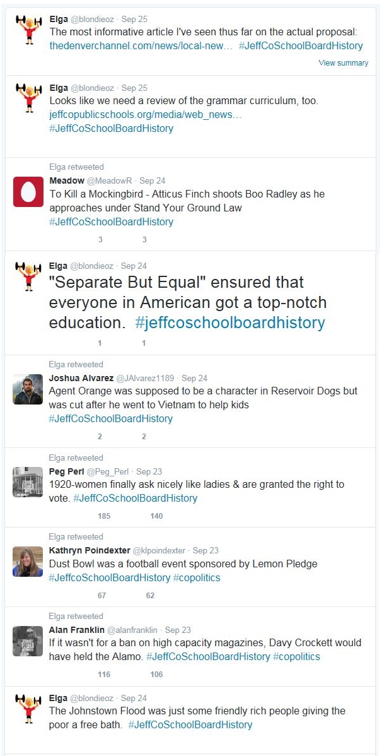Click the 140 favorite count on Peg Perl's tweet
The height and width of the screenshot is (756, 382).
coord(156,516)
